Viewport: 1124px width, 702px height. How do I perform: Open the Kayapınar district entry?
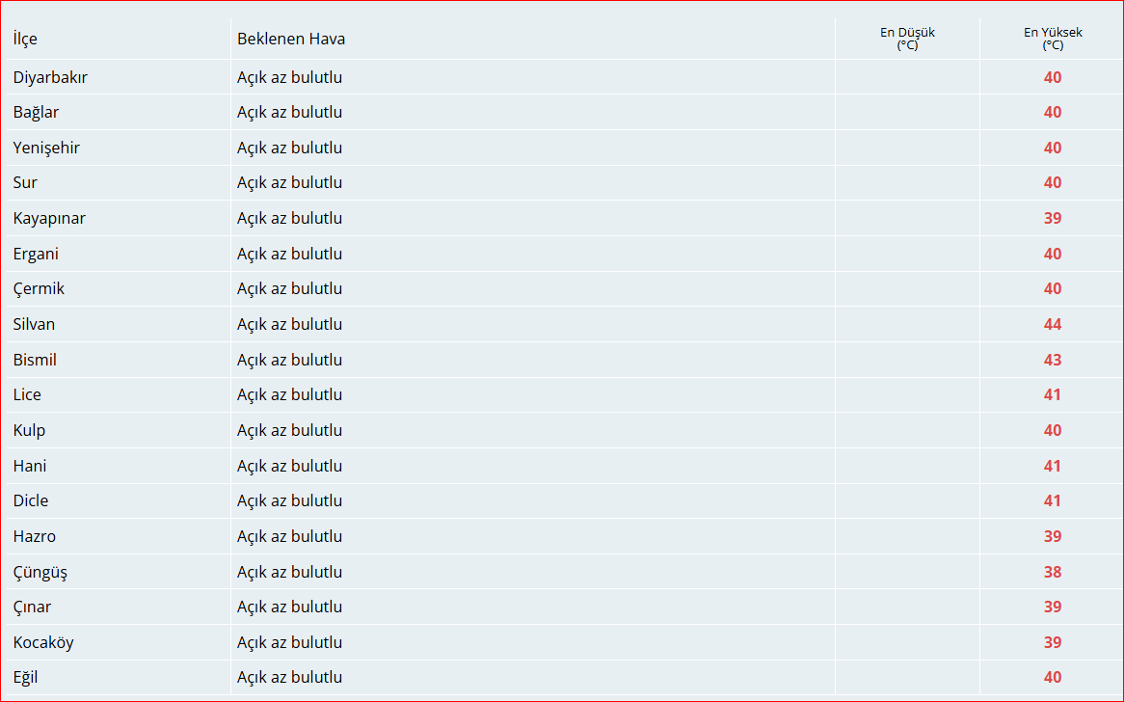tap(49, 218)
